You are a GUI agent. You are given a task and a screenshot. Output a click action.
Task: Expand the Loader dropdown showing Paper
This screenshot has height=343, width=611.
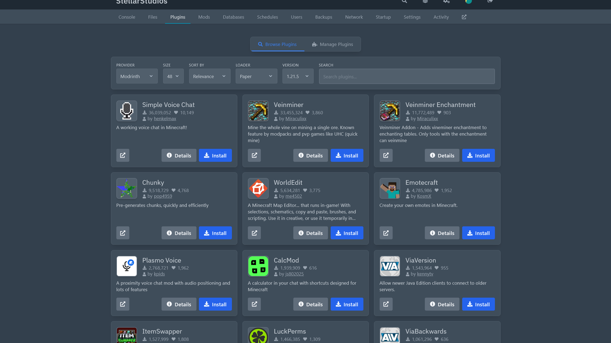[256, 76]
